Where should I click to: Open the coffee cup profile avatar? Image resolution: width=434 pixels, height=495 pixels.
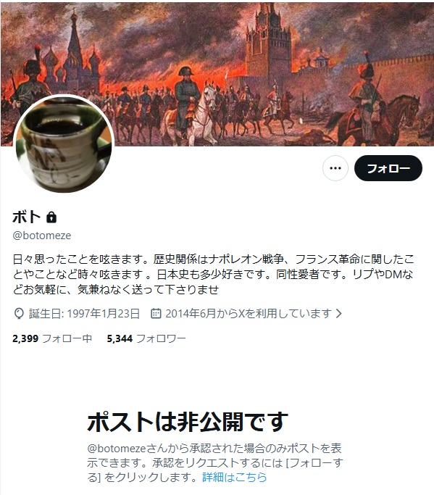64,143
